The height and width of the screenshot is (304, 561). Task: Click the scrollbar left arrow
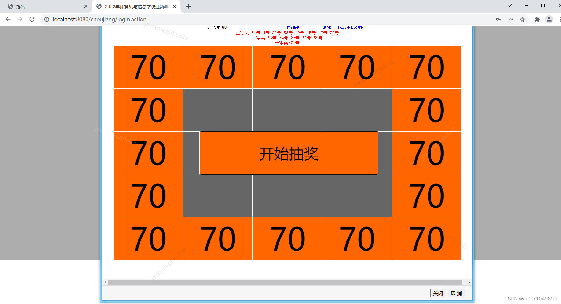[x=105, y=282]
